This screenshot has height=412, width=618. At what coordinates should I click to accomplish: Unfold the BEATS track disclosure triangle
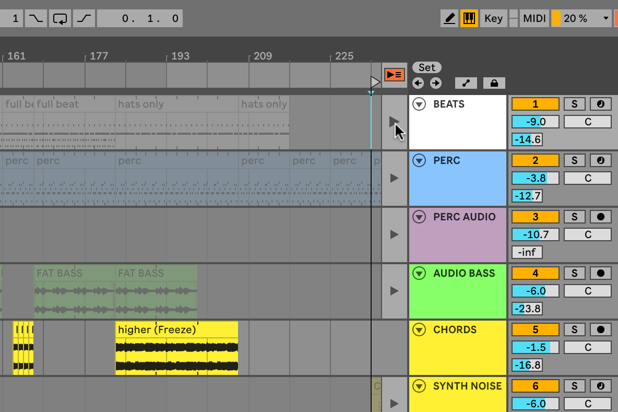(419, 104)
